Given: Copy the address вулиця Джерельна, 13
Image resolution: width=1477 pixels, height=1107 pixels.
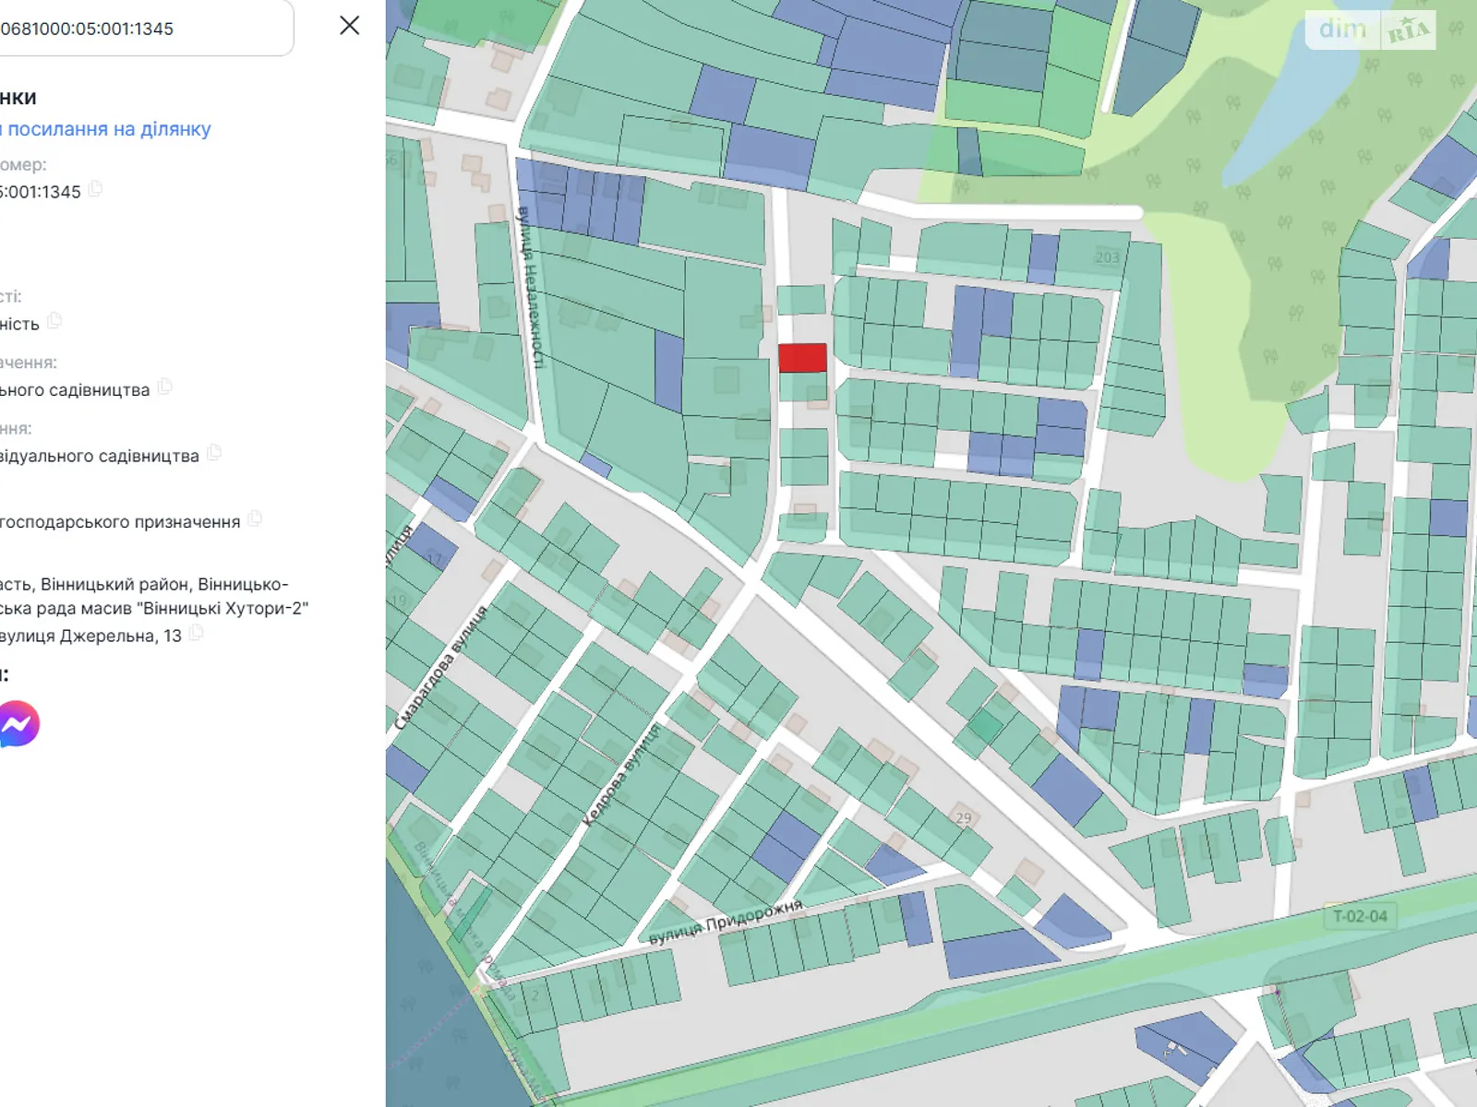Looking at the screenshot, I should [196, 634].
